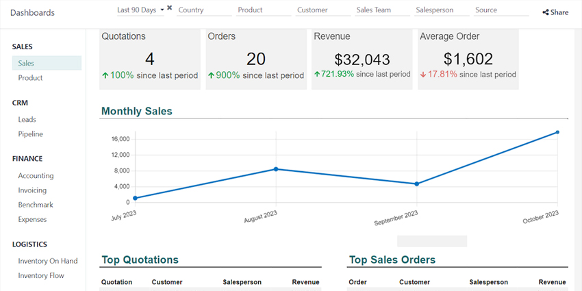Clear the Last 90 Days filter

[x=169, y=8]
